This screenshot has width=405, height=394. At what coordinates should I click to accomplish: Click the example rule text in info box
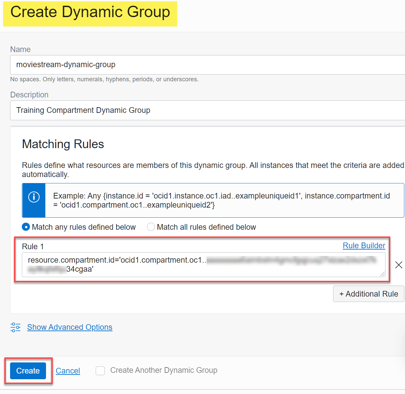click(x=222, y=200)
